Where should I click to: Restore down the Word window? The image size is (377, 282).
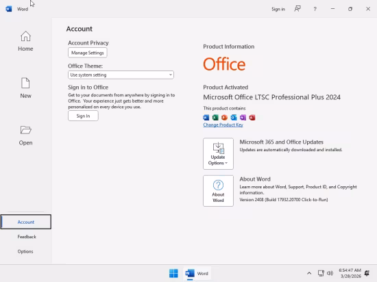(350, 9)
